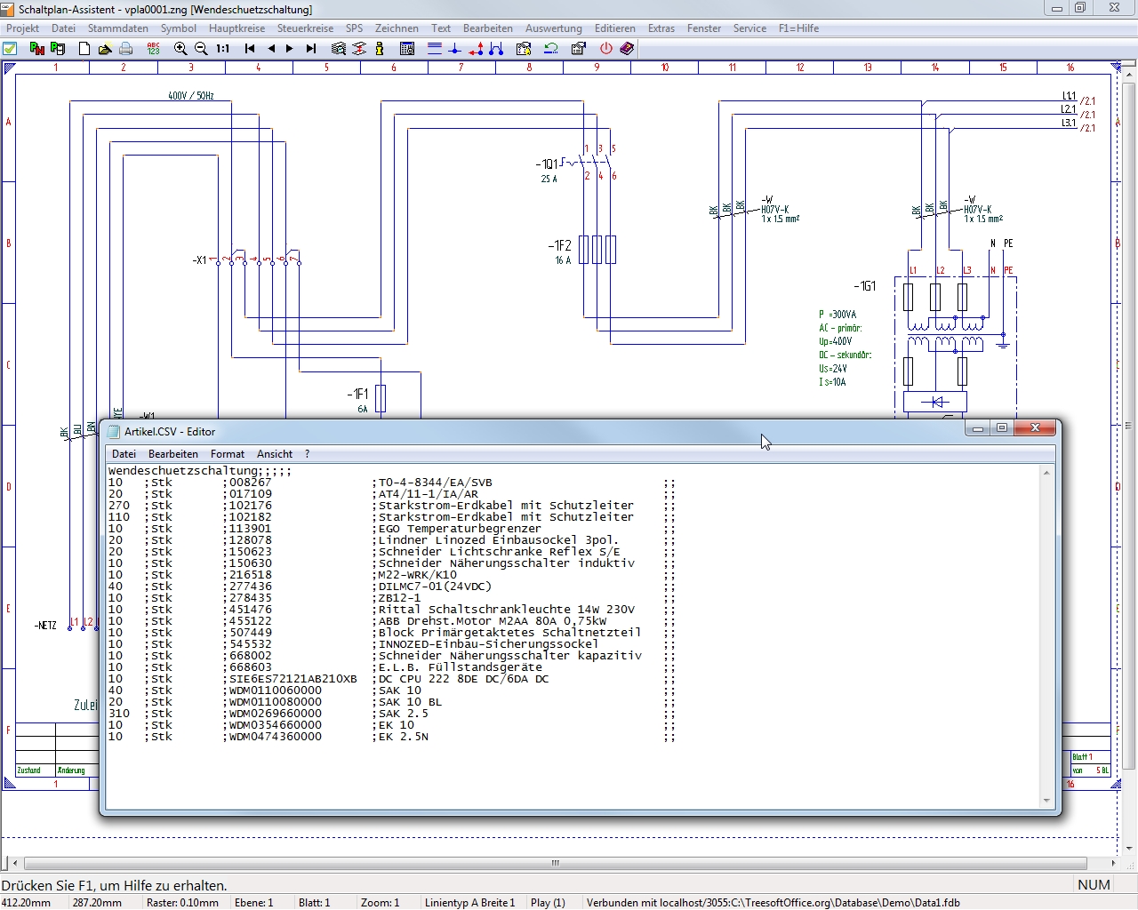The width and height of the screenshot is (1138, 910).
Task: Click the horizontal scrollbar of the schematic
Action: click(555, 863)
